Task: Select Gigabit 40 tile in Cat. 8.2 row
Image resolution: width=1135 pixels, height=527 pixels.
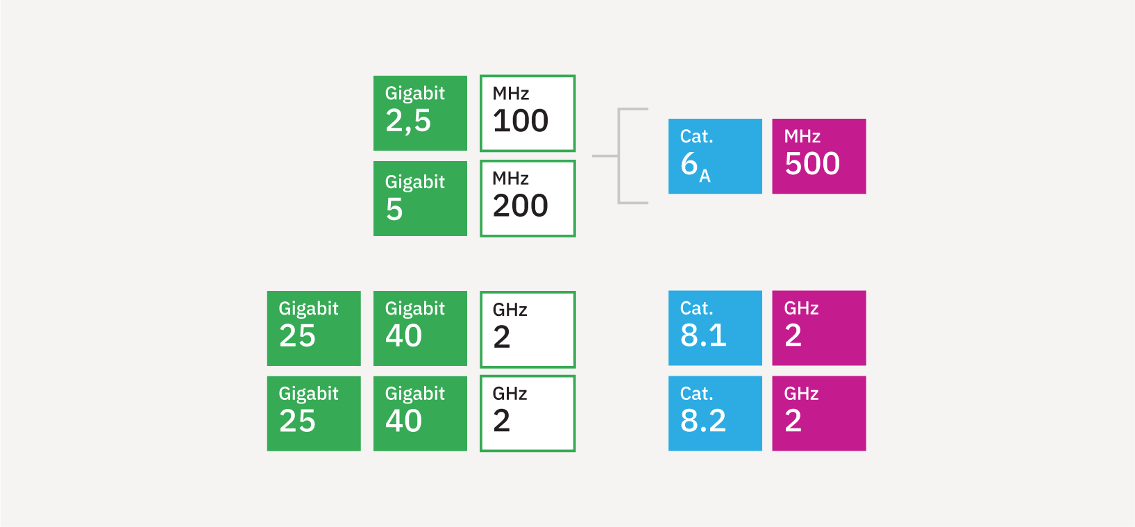Action: click(x=420, y=414)
